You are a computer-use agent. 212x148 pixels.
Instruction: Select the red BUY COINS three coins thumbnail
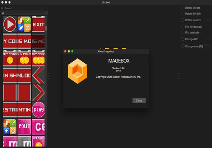coord(38,58)
